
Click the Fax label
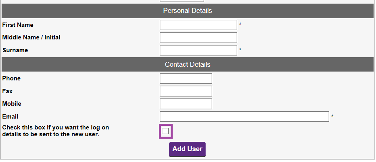coord(7,91)
